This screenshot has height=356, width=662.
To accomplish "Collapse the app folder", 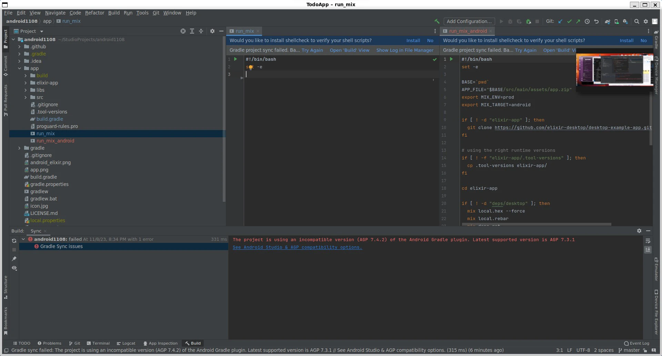I will coord(20,68).
